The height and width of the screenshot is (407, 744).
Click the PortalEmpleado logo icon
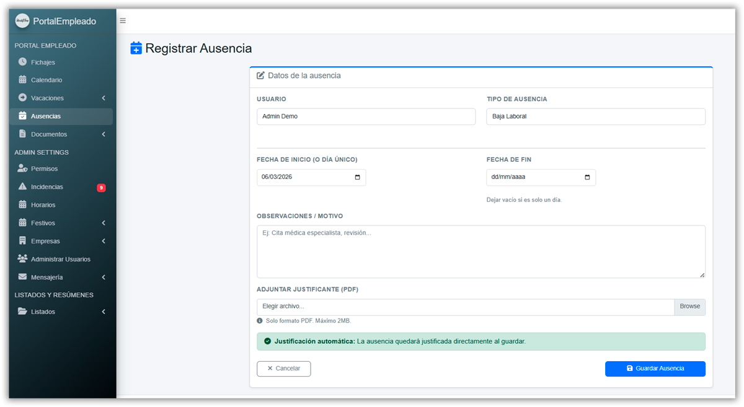tap(22, 21)
